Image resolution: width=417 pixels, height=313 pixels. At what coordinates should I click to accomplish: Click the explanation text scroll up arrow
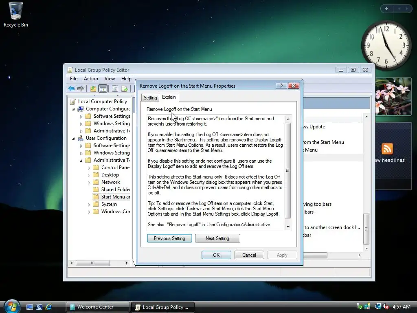point(288,119)
